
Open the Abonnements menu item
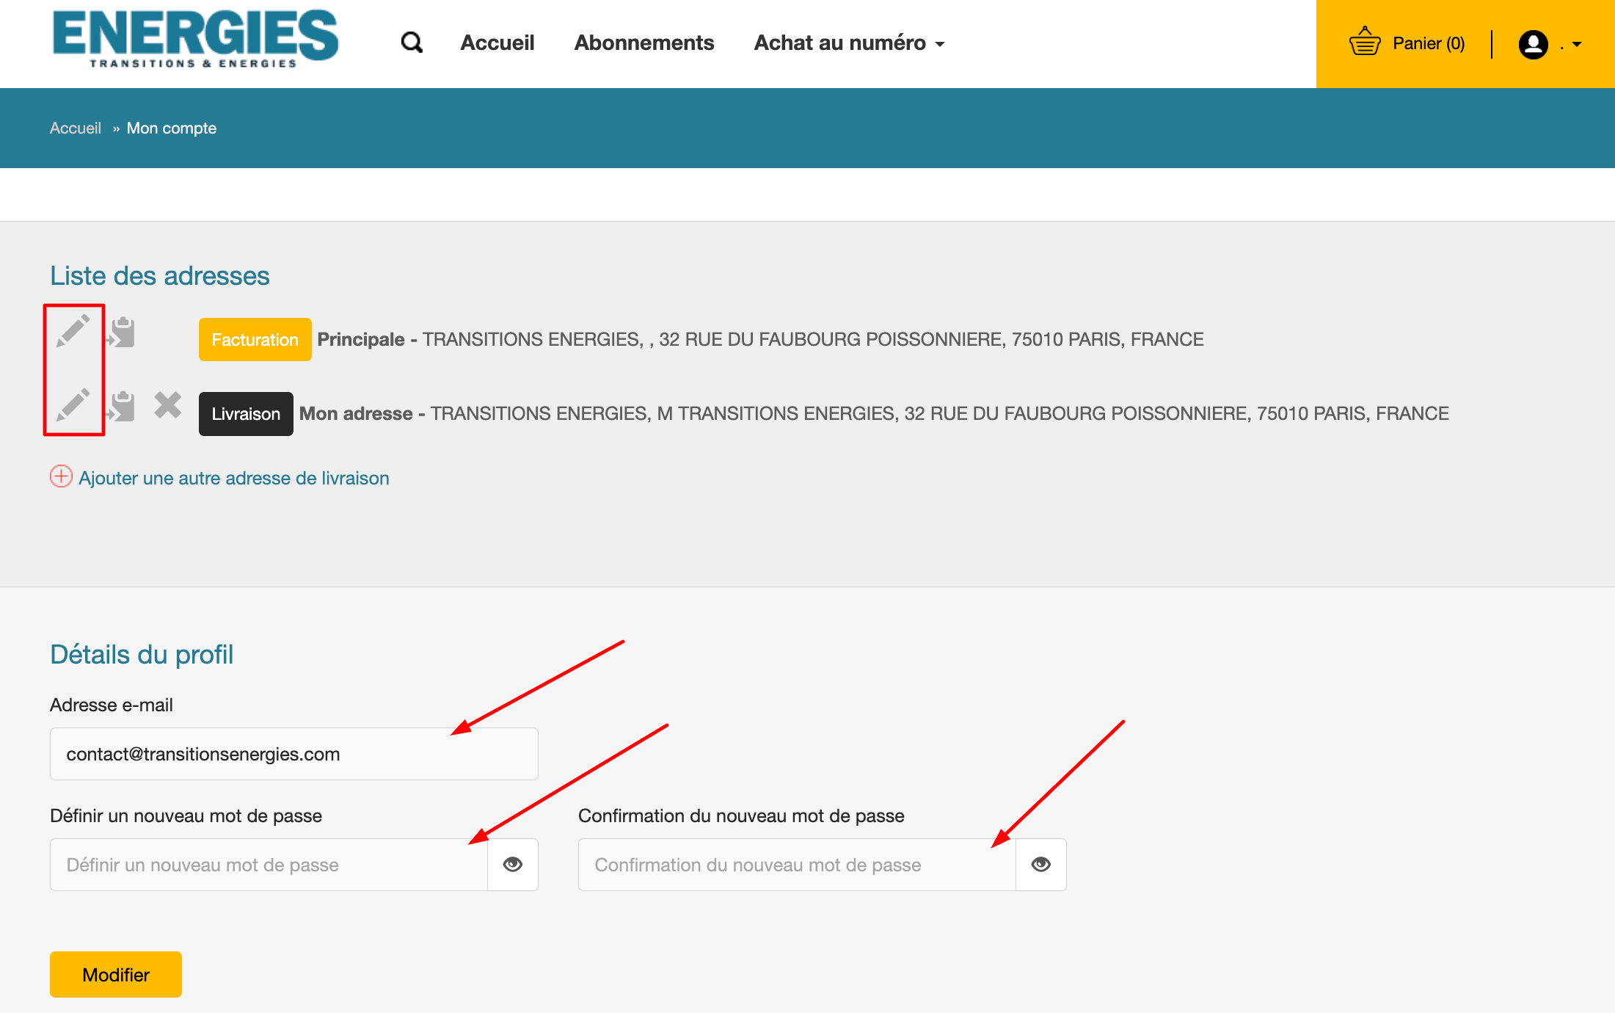point(644,43)
